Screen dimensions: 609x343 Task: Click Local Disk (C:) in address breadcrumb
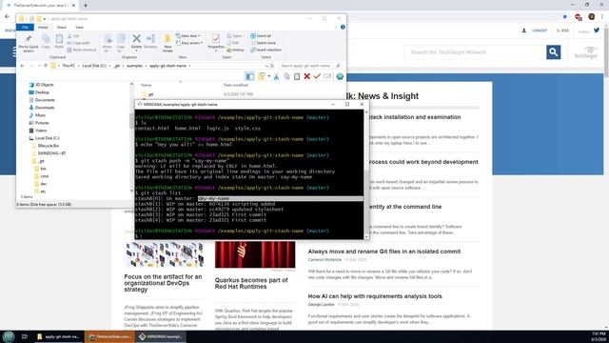(94, 66)
